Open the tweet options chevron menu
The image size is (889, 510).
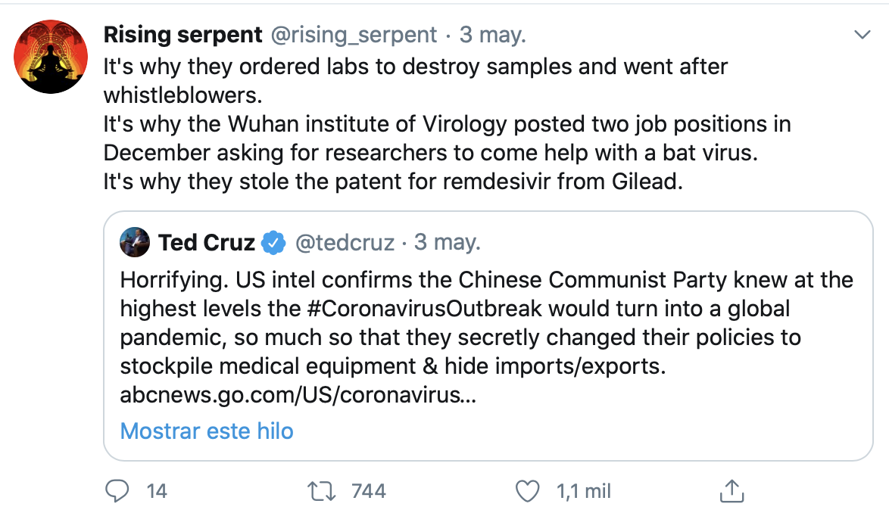coord(862,35)
